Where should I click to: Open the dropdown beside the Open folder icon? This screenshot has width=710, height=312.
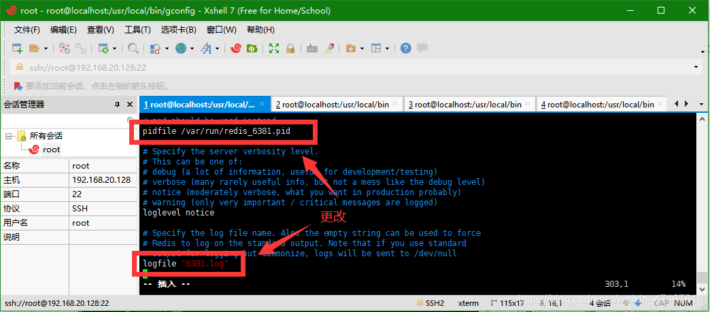point(46,48)
